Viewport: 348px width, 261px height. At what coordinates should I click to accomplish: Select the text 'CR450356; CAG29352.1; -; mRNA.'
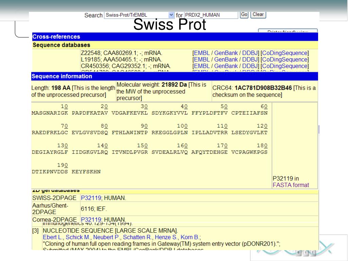[126, 66]
